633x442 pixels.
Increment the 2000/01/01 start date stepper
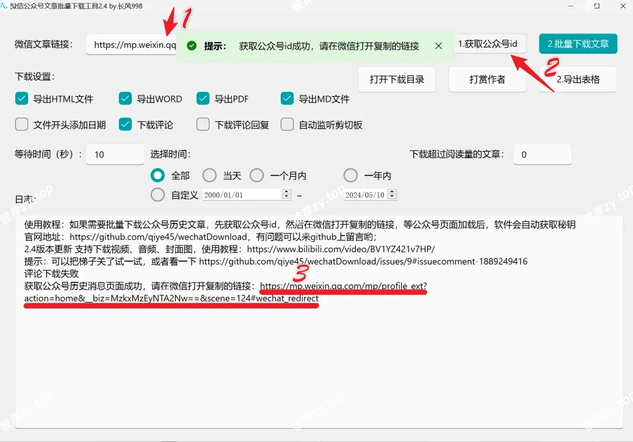click(285, 191)
